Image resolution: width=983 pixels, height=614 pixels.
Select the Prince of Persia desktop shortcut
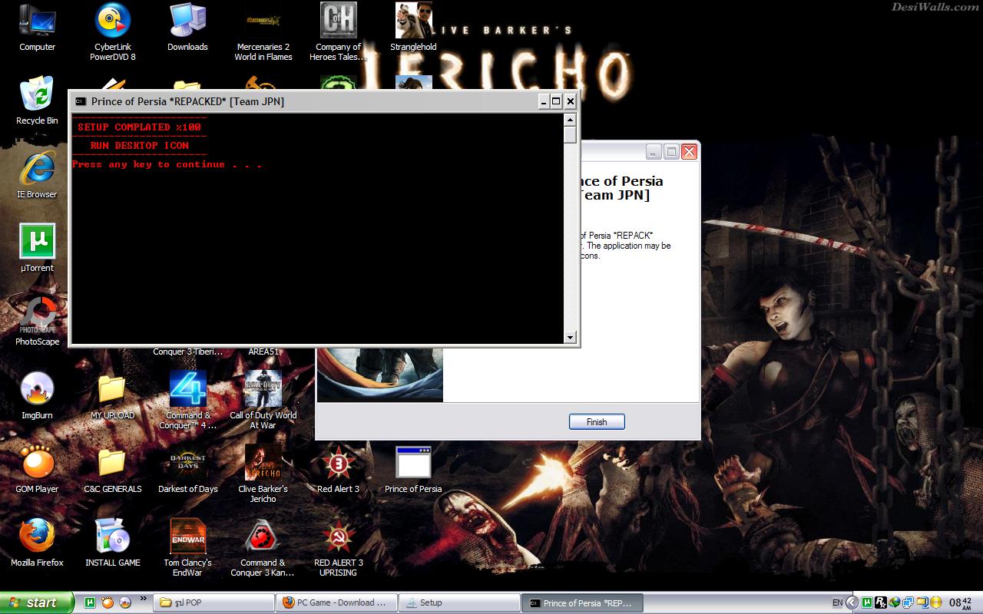point(413,469)
